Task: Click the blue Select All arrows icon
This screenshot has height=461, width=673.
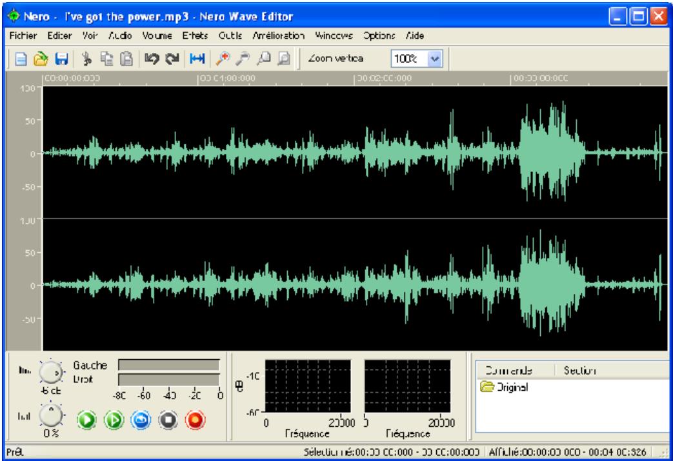Action: [197, 59]
